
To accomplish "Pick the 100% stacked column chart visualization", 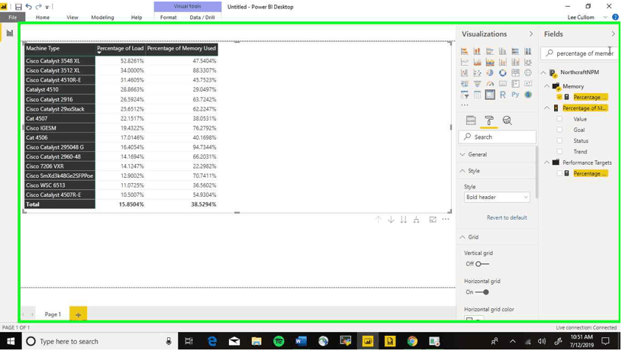I will [528, 51].
